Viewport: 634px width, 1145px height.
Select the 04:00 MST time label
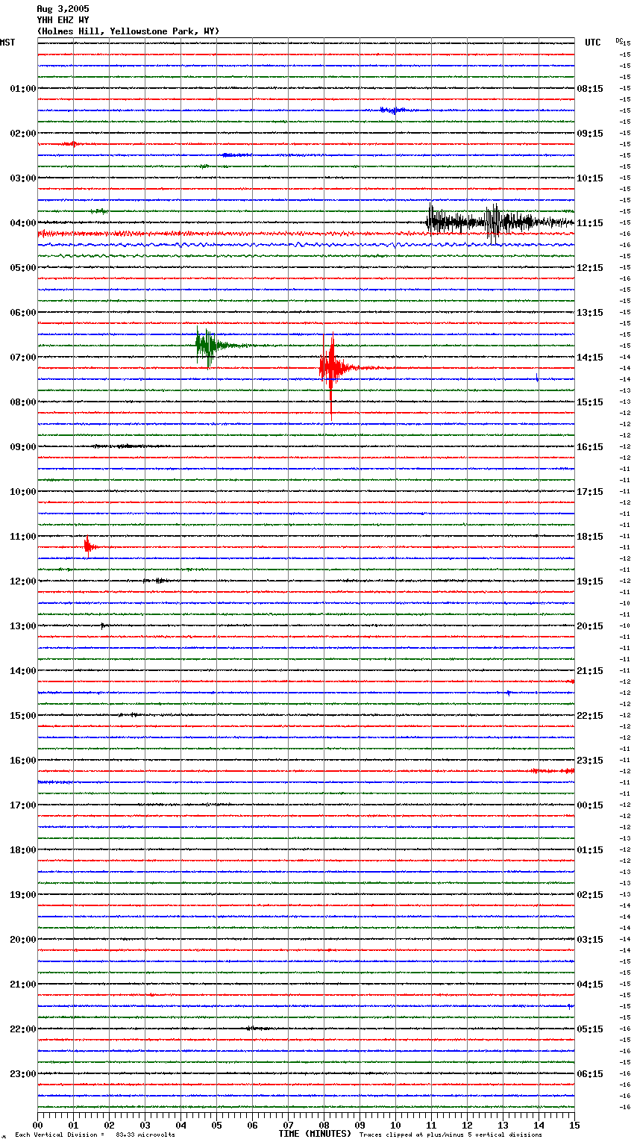[23, 223]
